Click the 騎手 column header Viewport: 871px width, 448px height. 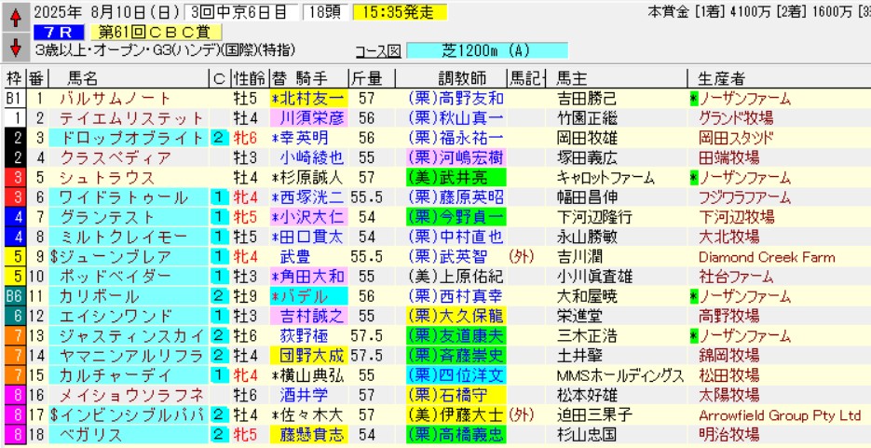click(319, 77)
